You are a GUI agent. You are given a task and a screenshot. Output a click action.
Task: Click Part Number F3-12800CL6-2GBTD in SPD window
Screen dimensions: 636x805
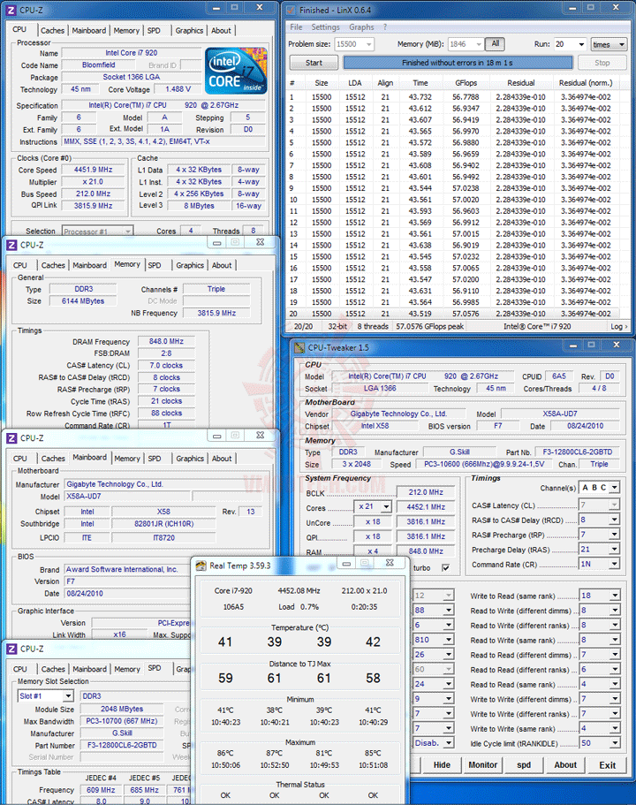pyautogui.click(x=122, y=745)
